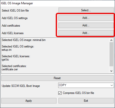115x108 pixels.
Task: Click Add... button for certificates
Action: 86,25
